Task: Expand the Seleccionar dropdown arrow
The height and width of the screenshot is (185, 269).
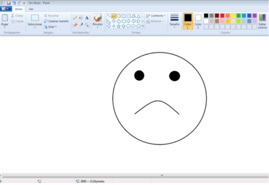Action: (35, 27)
